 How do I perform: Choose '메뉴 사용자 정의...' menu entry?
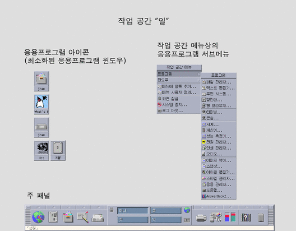(x=179, y=93)
